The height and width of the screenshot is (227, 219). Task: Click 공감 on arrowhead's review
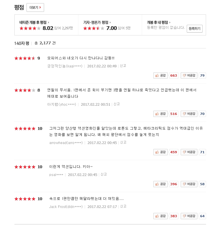(160, 152)
